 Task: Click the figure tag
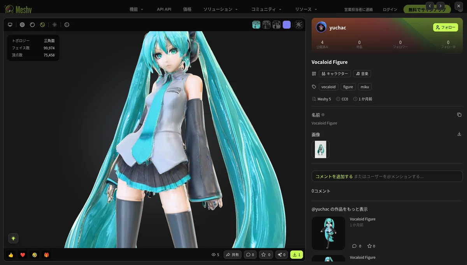348,87
